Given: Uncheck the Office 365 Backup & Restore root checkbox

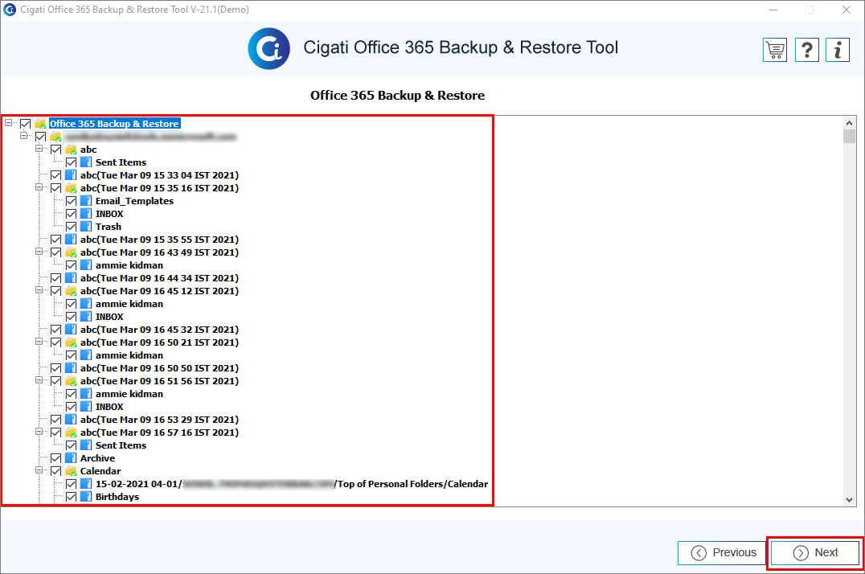Looking at the screenshot, I should [26, 124].
